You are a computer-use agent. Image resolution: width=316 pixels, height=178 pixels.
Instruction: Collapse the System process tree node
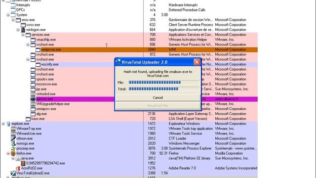click(x=8, y=15)
